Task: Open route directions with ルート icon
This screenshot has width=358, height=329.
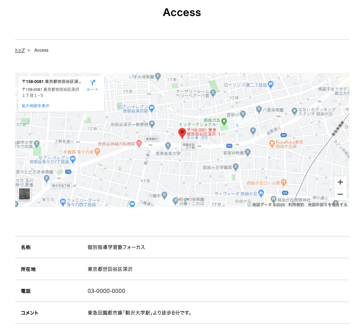Action: tap(92, 85)
